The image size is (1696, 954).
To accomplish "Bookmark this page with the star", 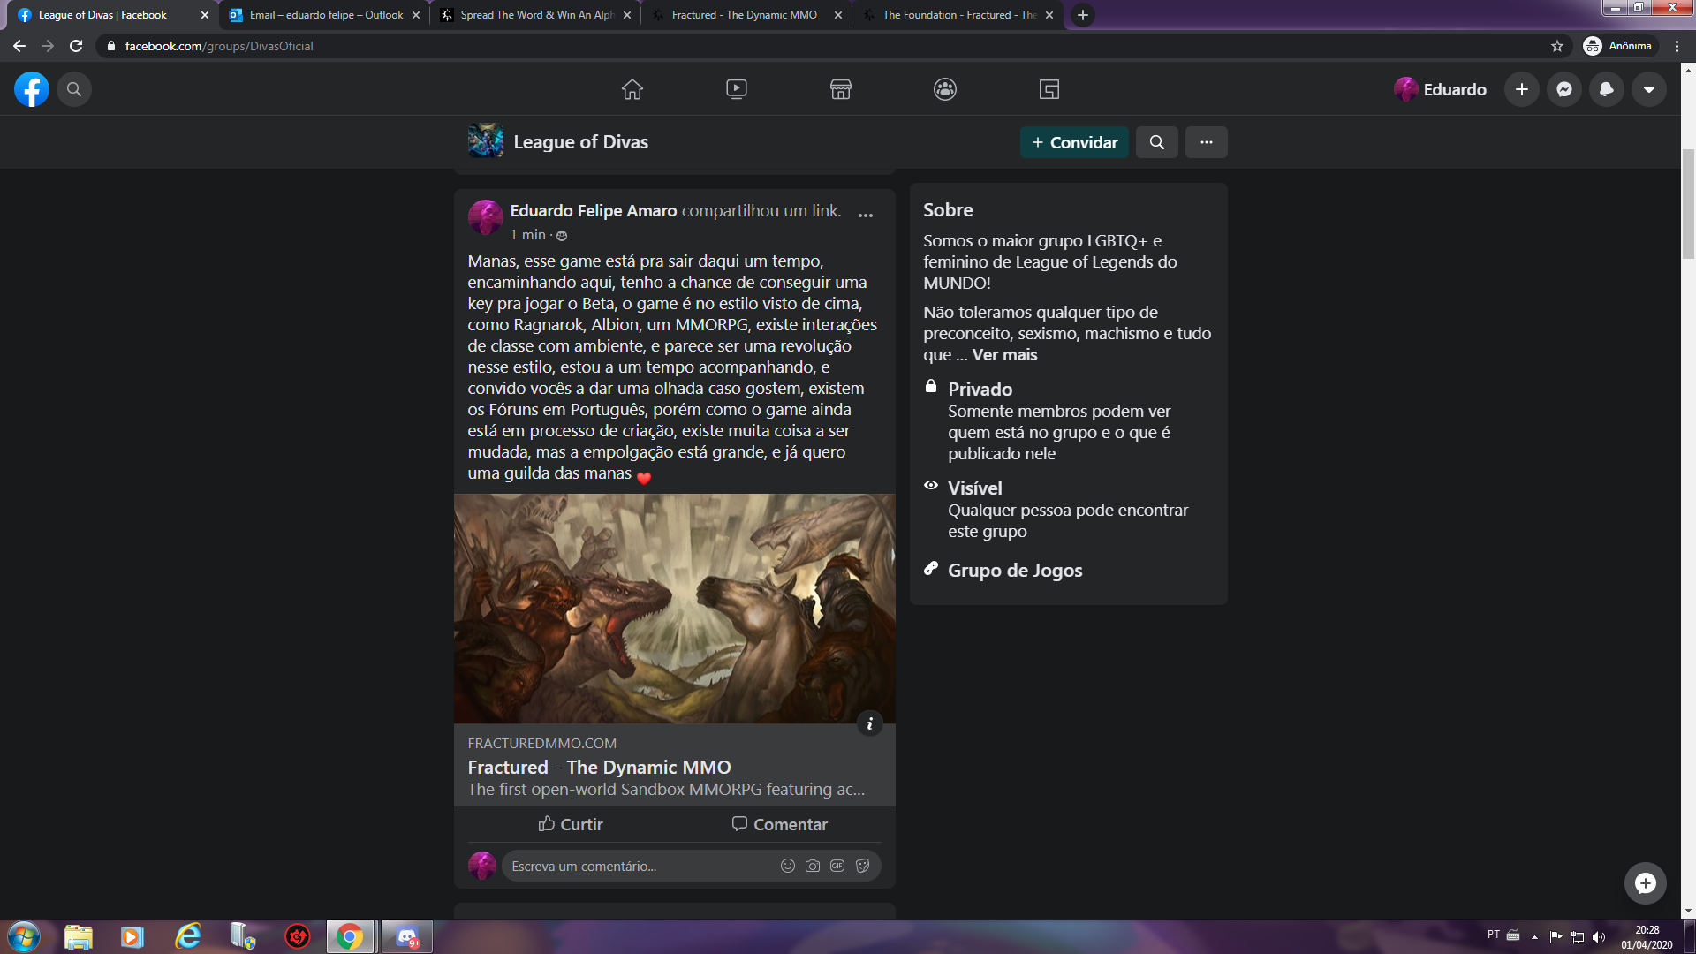I will [1557, 46].
